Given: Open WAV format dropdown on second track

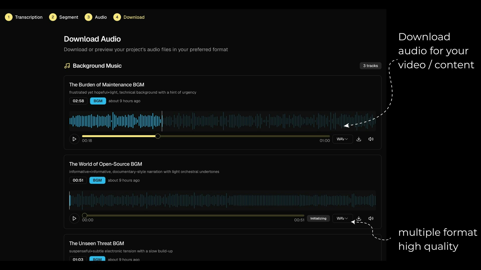Looking at the screenshot, I should [x=342, y=218].
